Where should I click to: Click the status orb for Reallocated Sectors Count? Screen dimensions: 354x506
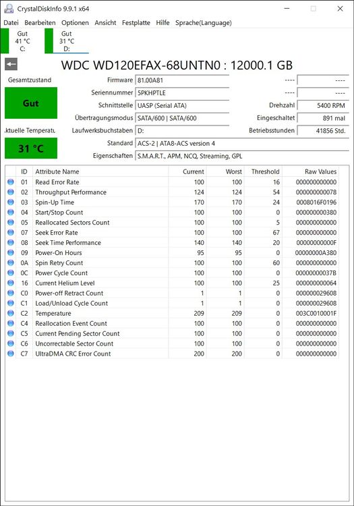11,223
